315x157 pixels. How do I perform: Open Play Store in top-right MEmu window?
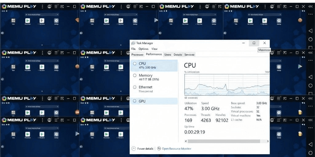pos(250,21)
